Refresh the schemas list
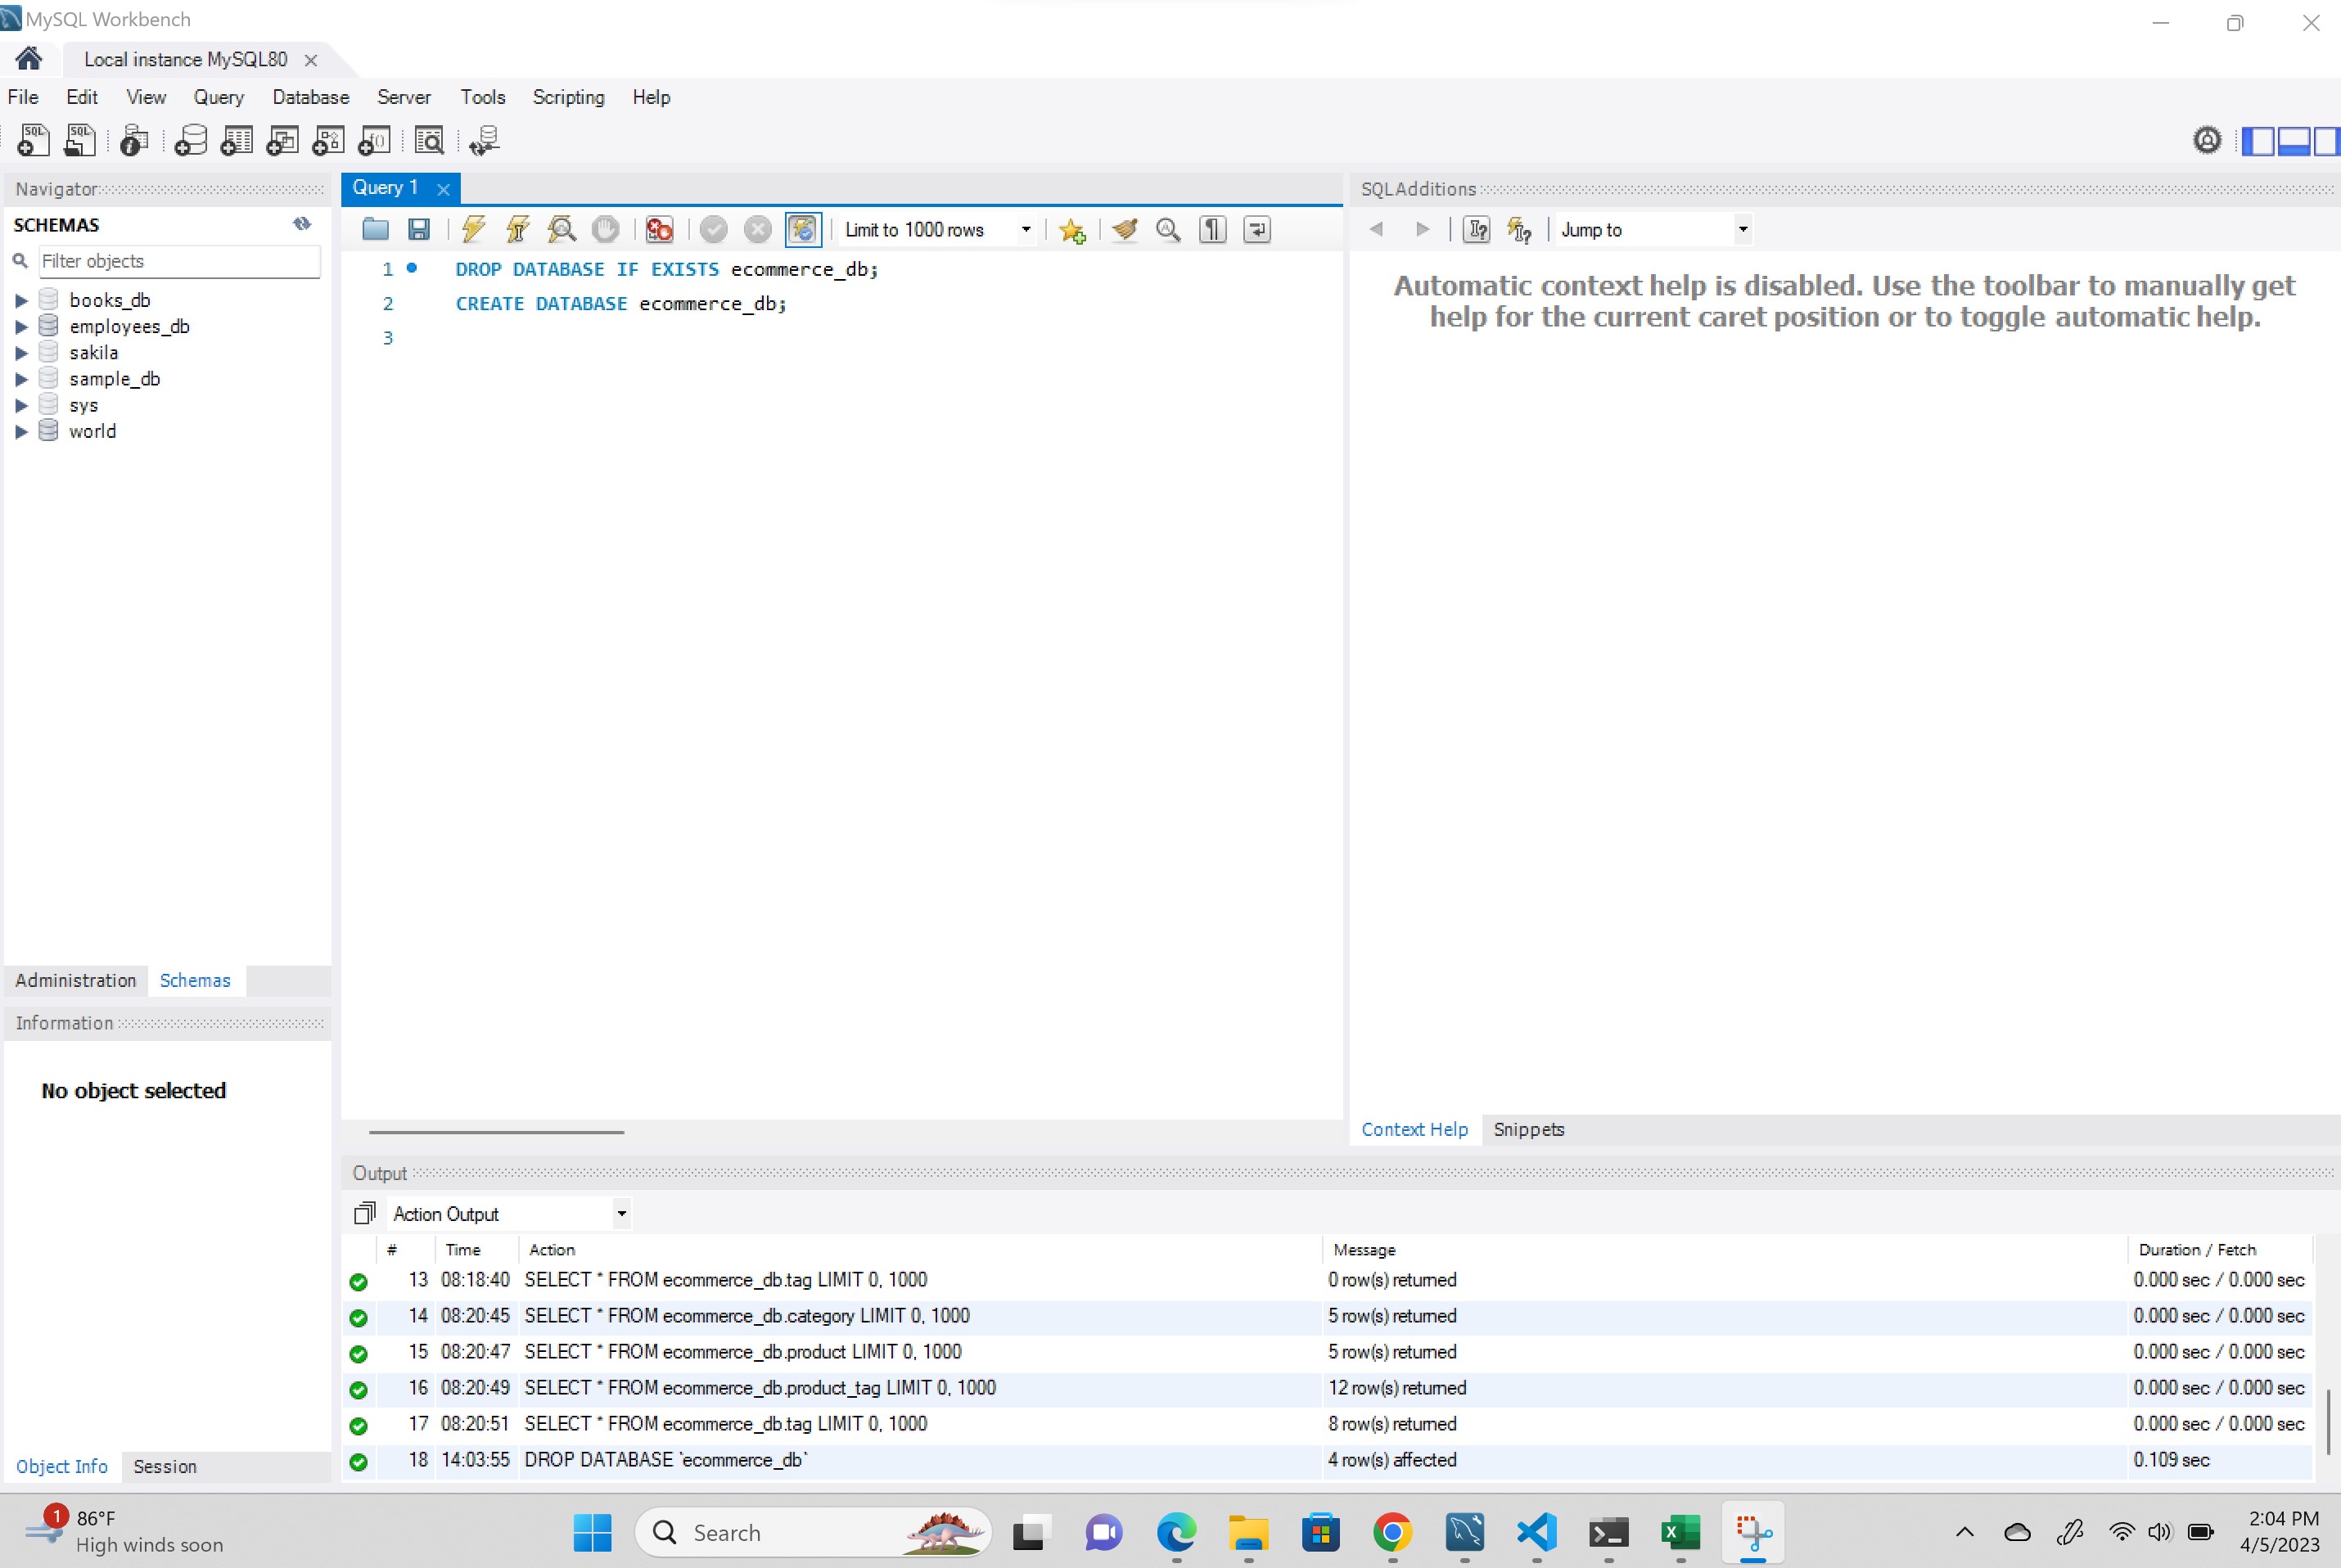The height and width of the screenshot is (1568, 2341). pyautogui.click(x=302, y=224)
